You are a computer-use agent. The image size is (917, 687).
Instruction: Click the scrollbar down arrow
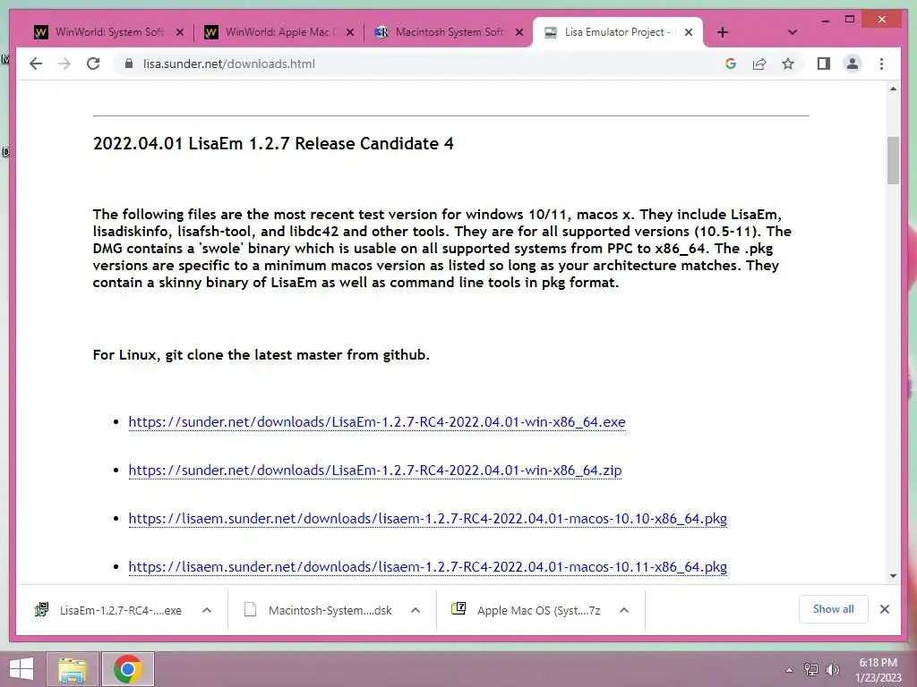(x=893, y=576)
